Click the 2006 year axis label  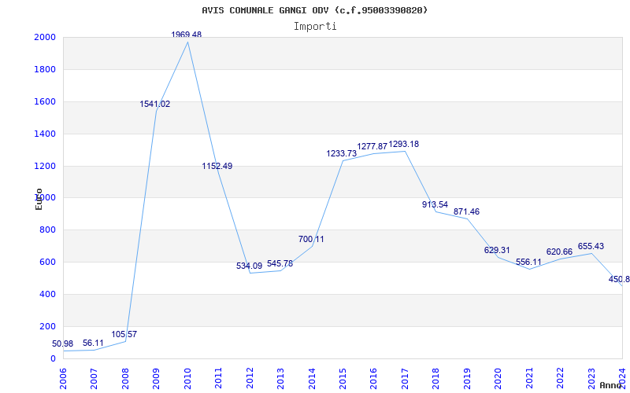pyautogui.click(x=63, y=379)
